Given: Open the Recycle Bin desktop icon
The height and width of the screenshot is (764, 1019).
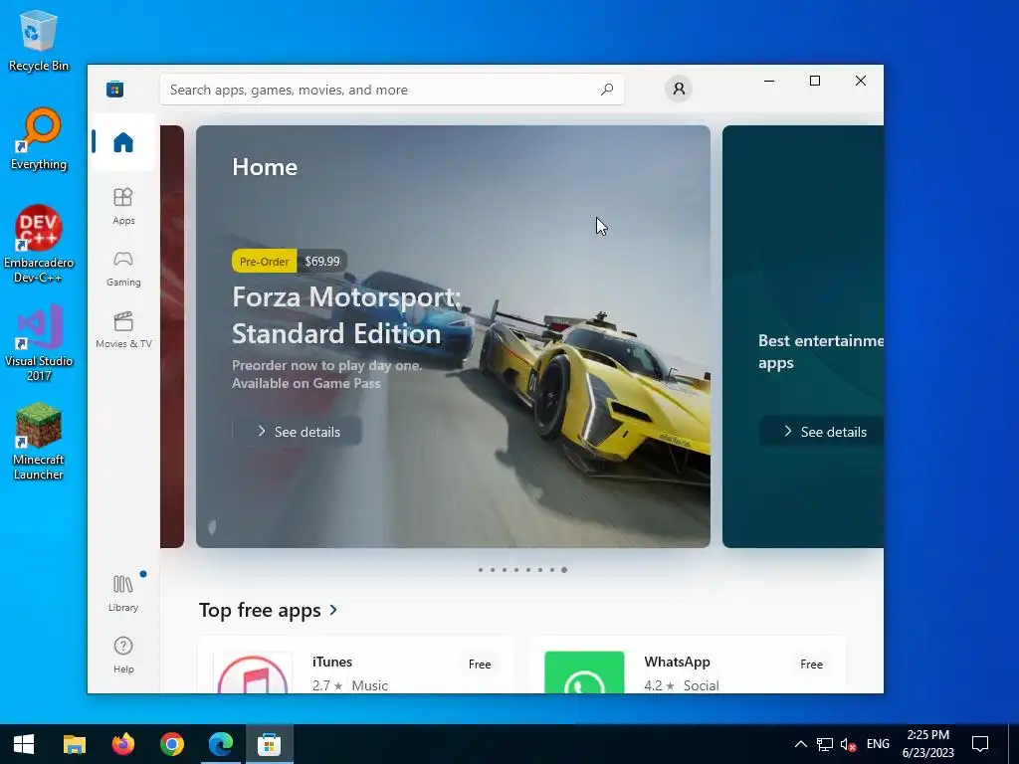Looking at the screenshot, I should [x=39, y=40].
